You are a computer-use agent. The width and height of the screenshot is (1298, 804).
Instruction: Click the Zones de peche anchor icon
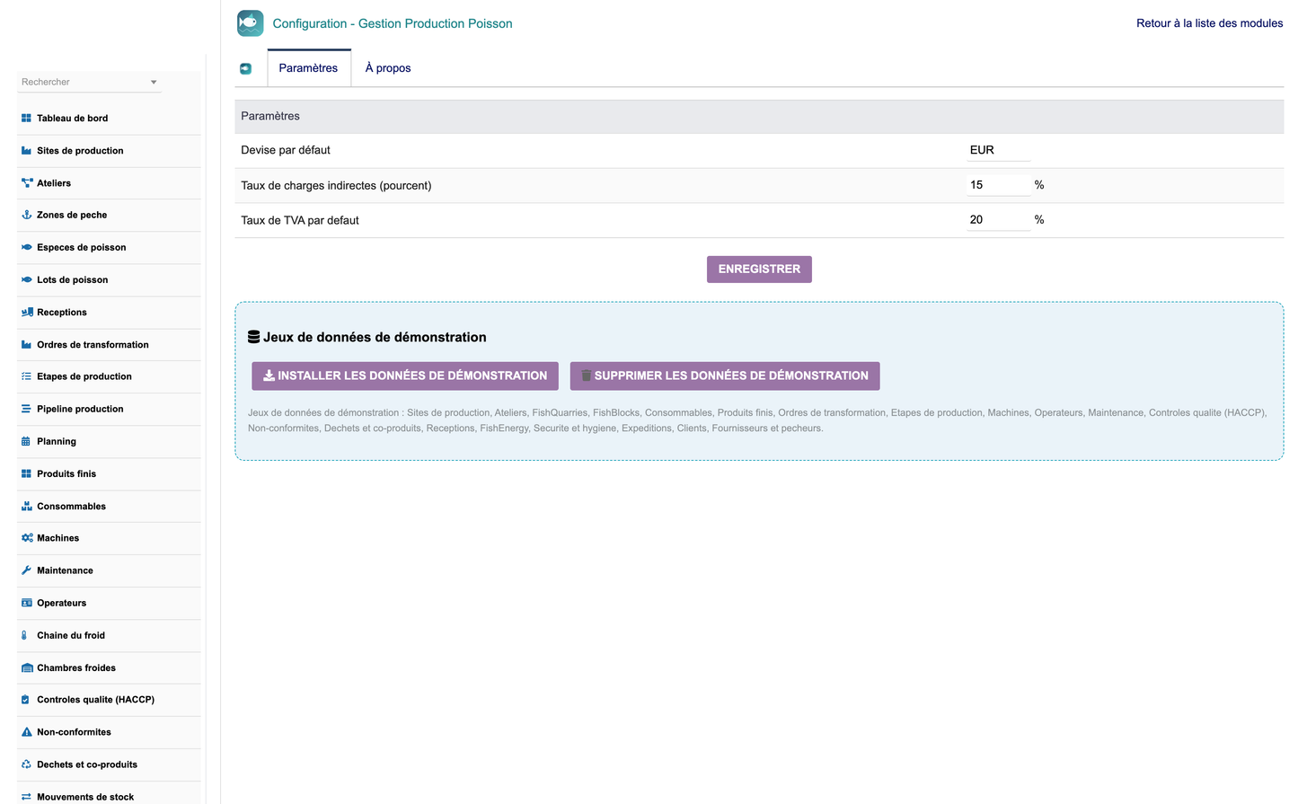[x=26, y=215]
